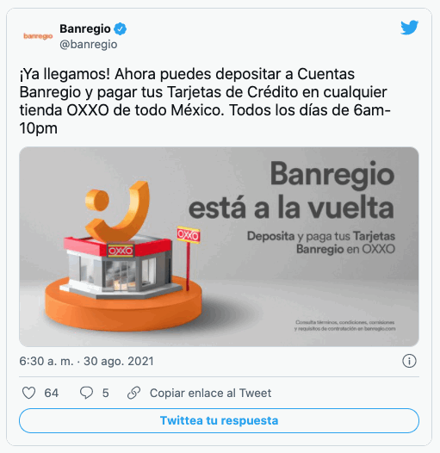The width and height of the screenshot is (440, 453).
Task: Open the tweet info circle icon
Action: point(409,361)
